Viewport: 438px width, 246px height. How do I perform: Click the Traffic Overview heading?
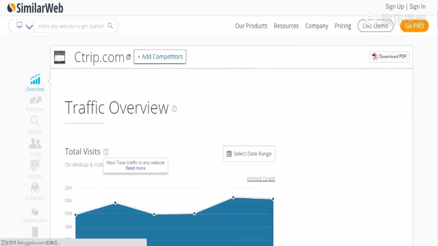[117, 108]
